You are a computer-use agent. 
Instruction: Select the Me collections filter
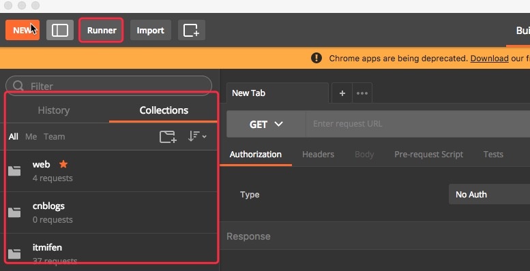coord(31,137)
